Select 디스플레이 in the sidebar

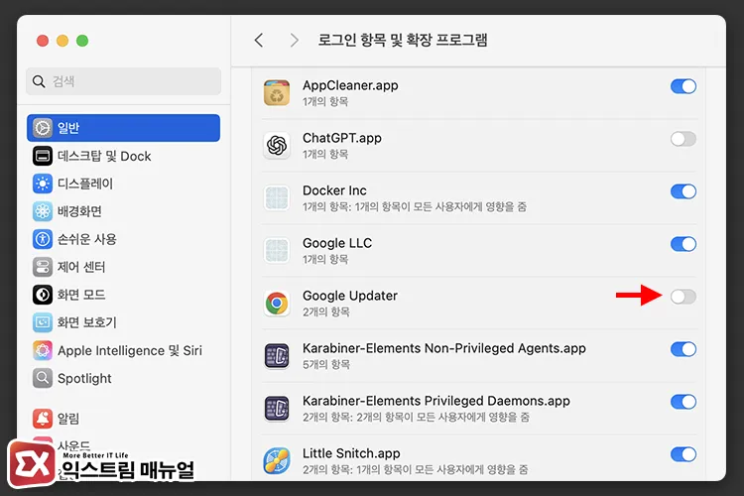coord(123,184)
